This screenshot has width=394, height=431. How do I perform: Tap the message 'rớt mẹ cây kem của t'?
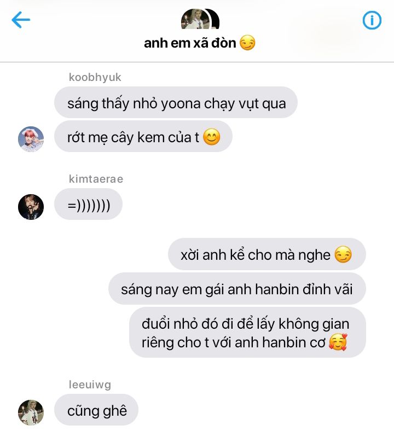(x=143, y=136)
